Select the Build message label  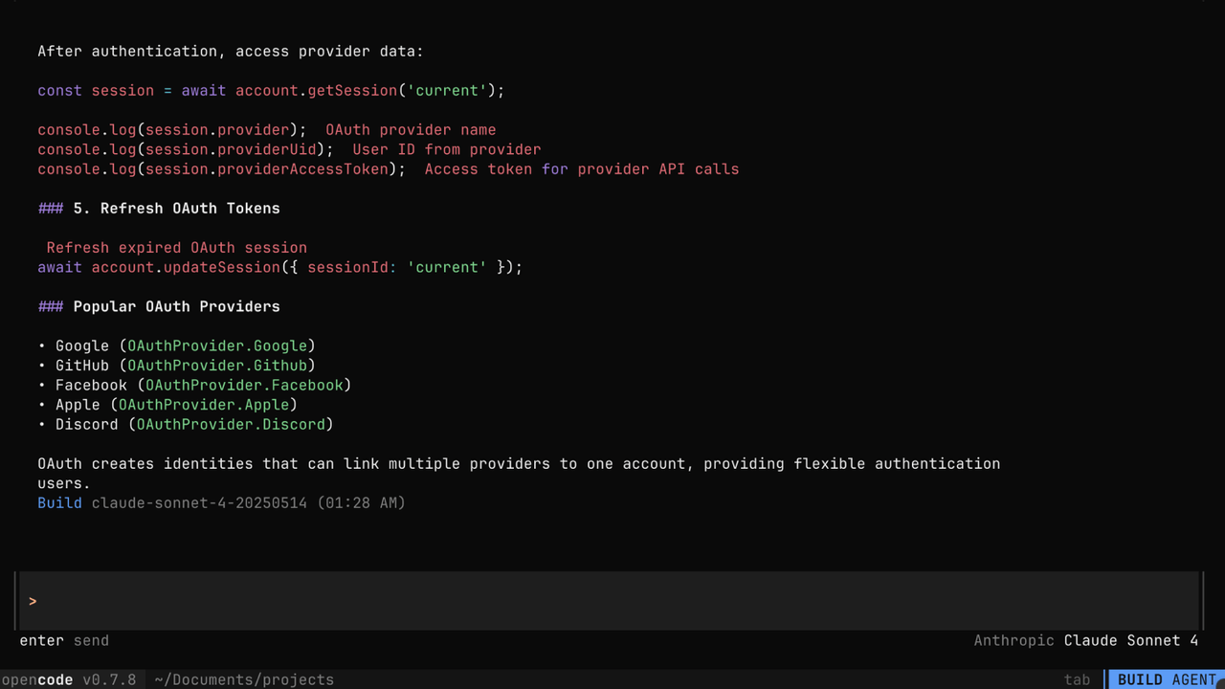[59, 502]
